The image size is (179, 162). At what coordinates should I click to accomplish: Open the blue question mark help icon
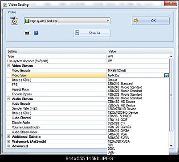[x=36, y=33]
